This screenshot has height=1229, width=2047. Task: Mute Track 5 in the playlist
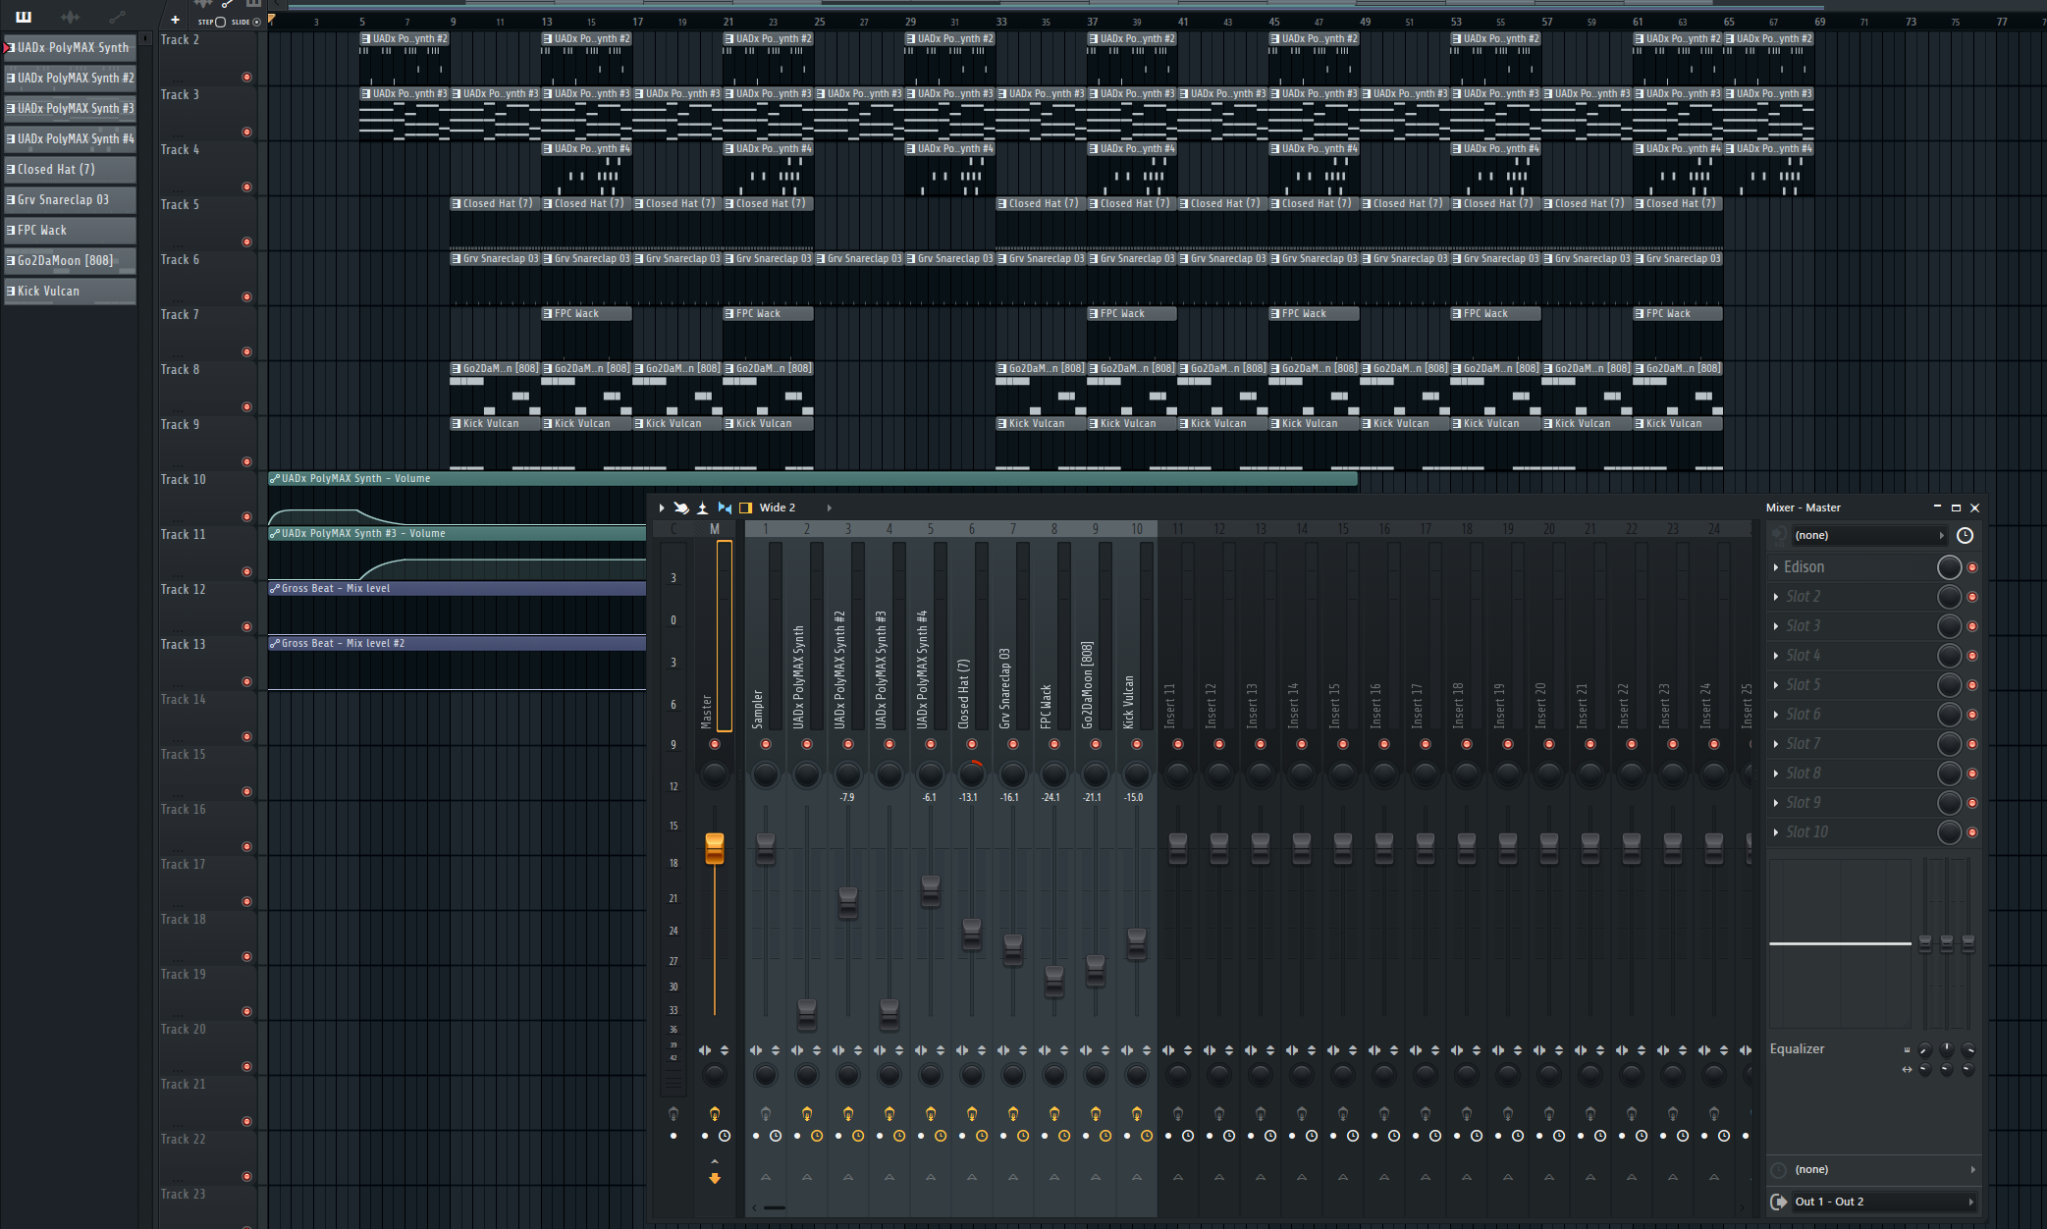click(x=246, y=241)
